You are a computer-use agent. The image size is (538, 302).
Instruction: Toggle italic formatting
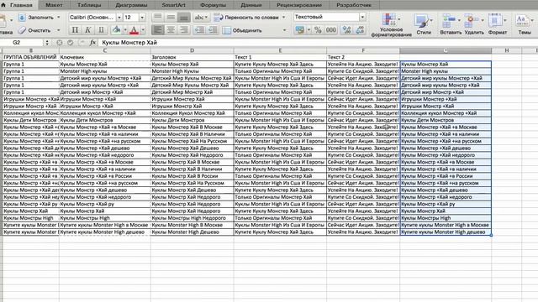point(87,30)
